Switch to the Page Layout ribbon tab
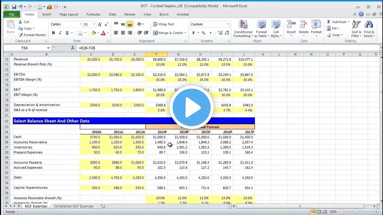 pyautogui.click(x=69, y=14)
